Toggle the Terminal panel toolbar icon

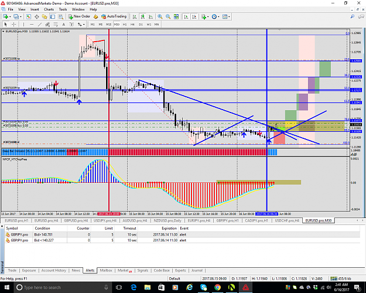coord(53,16)
